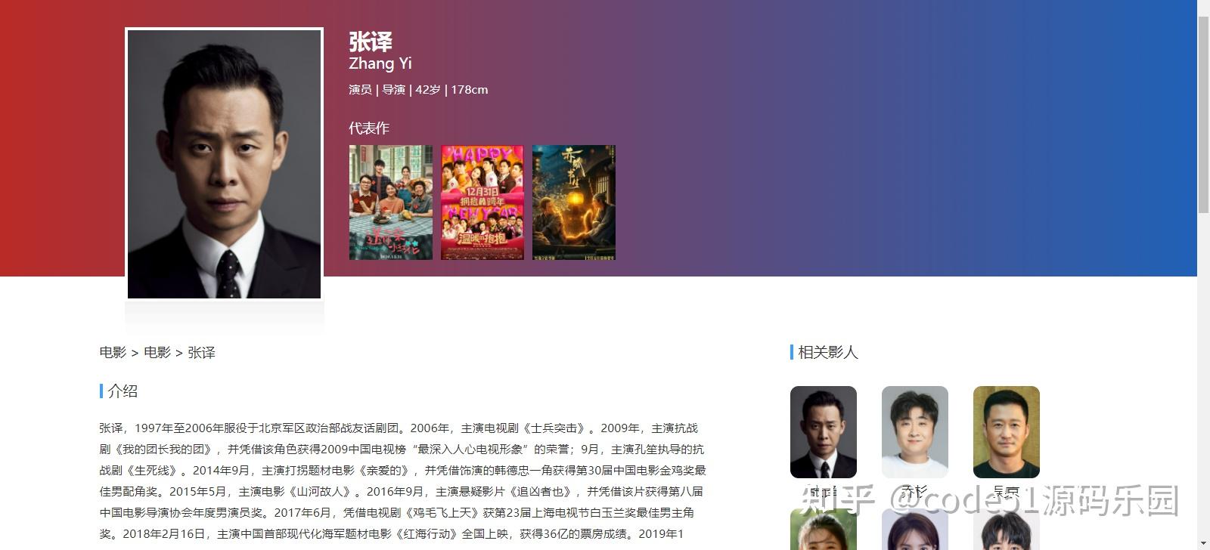Click the 相关影人 section heading

click(x=828, y=352)
